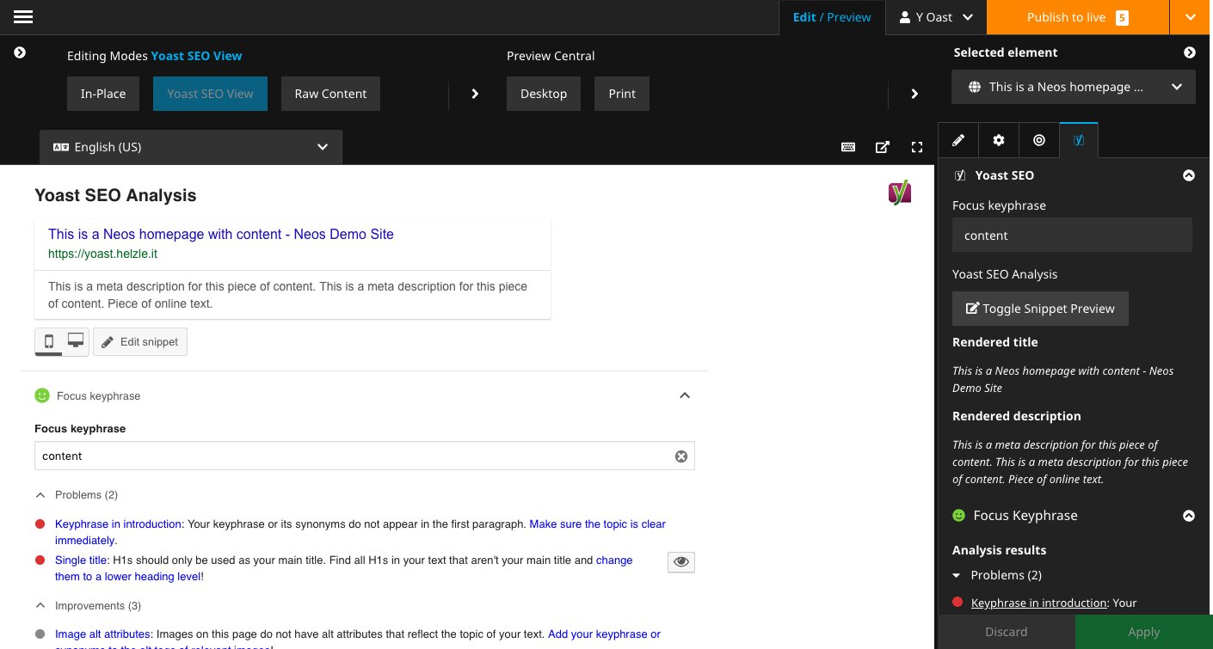1213x649 pixels.
Task: Select Yoast SEO View editing mode
Action: pyautogui.click(x=210, y=94)
